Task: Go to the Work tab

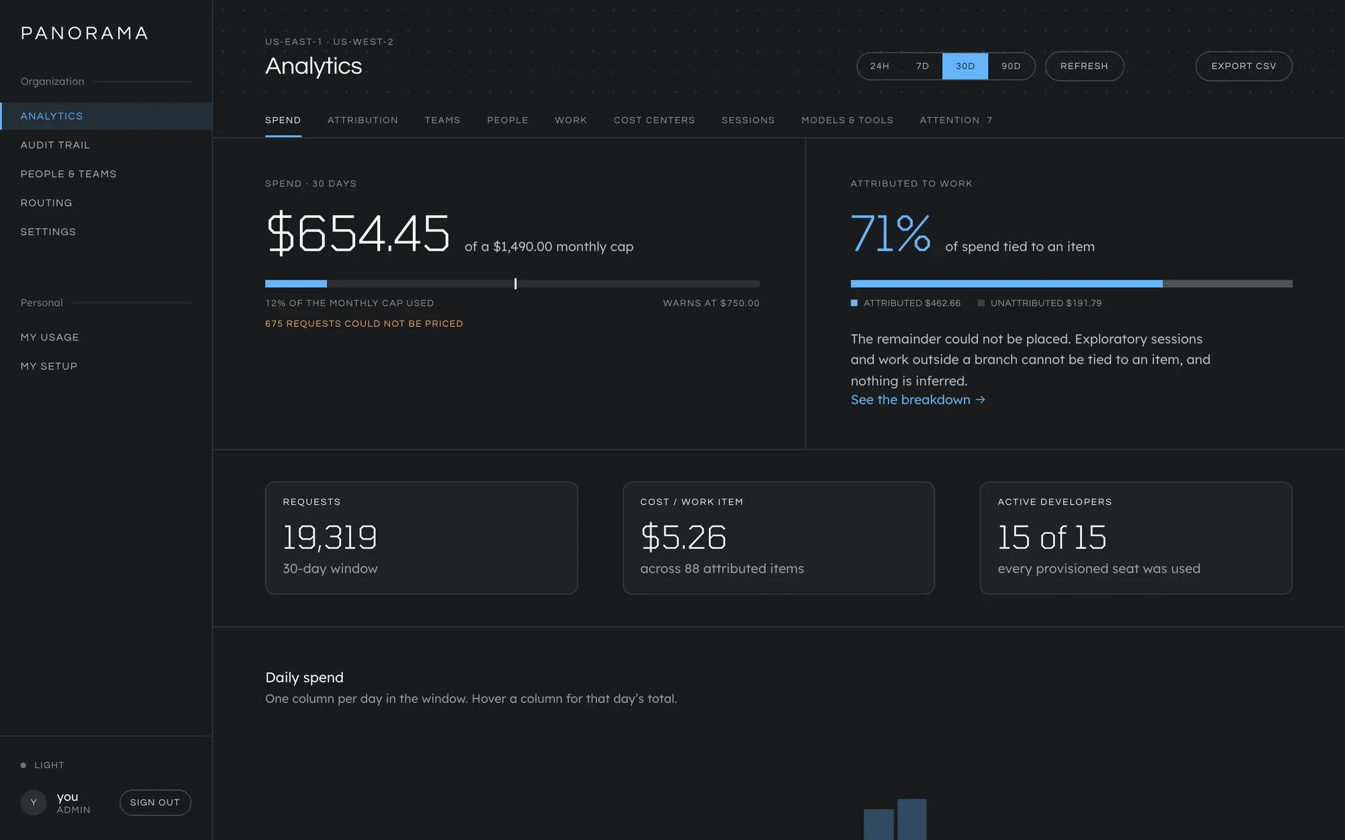Action: (571, 120)
